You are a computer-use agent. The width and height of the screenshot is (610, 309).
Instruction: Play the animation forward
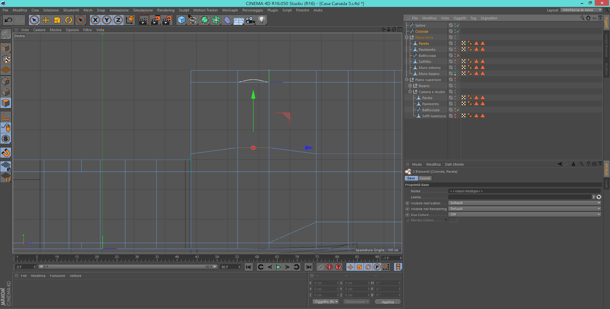[x=278, y=267]
